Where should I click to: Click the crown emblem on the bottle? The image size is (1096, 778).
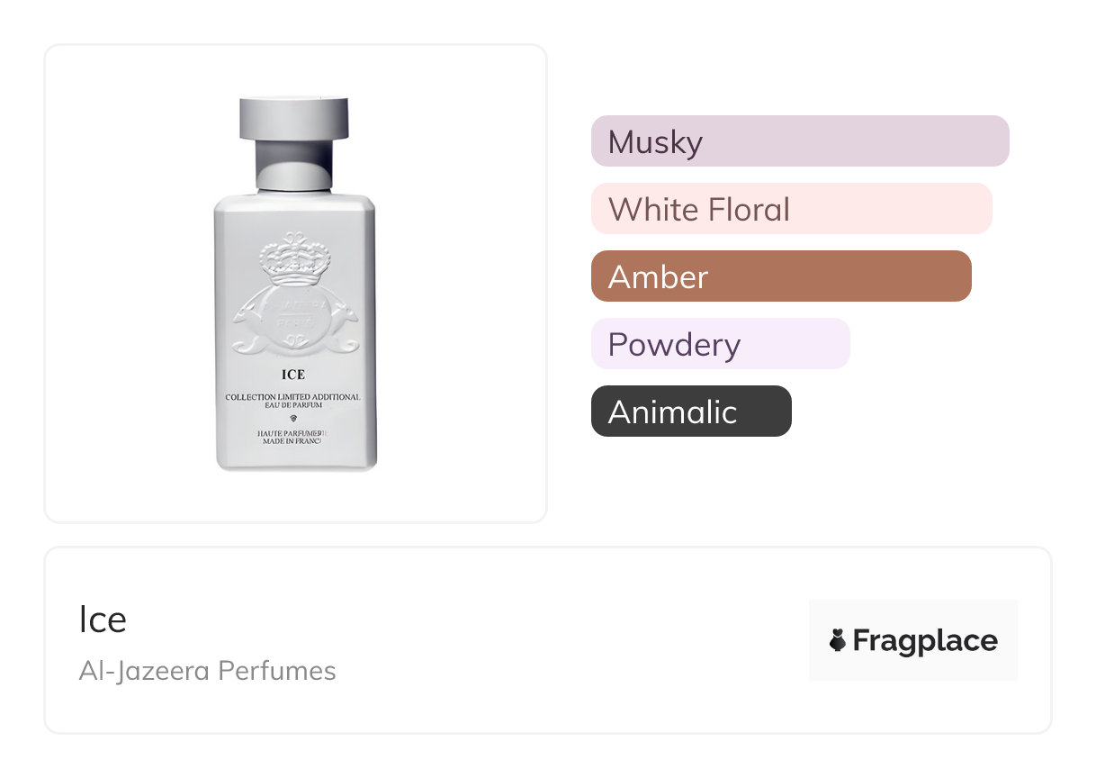point(294,257)
